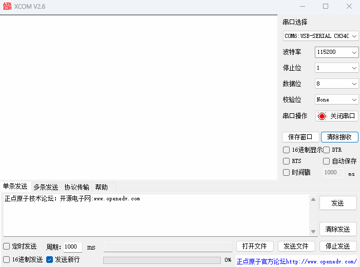This screenshot has height=267, width=360.
Task: Click into the send message text area
Action: (156, 215)
